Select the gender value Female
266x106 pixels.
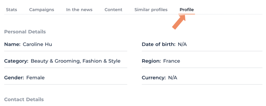point(36,78)
